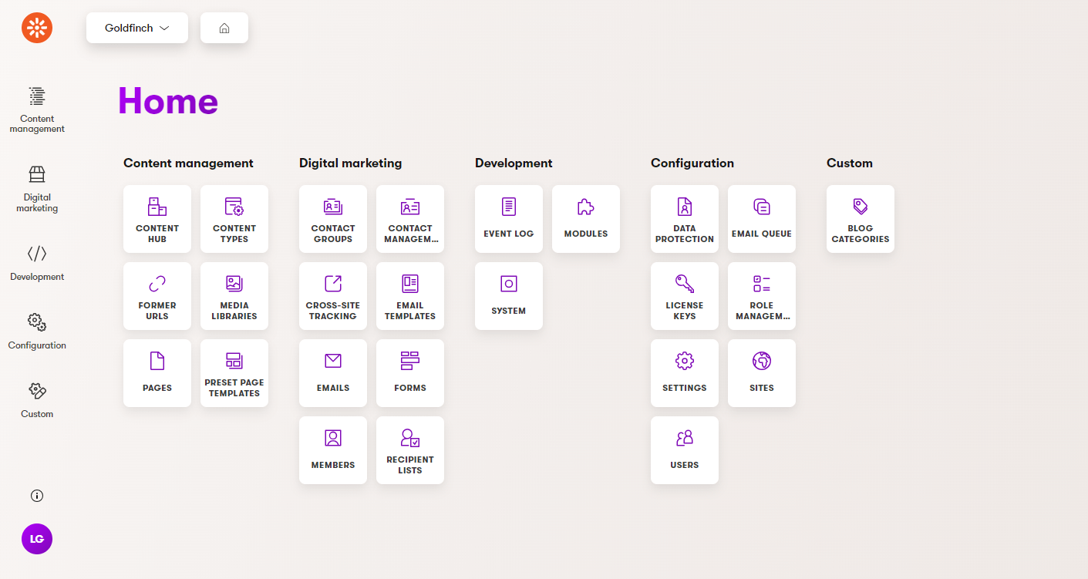This screenshot has width=1088, height=579.
Task: Open the Cross-Site Tracking tile
Action: click(x=333, y=296)
